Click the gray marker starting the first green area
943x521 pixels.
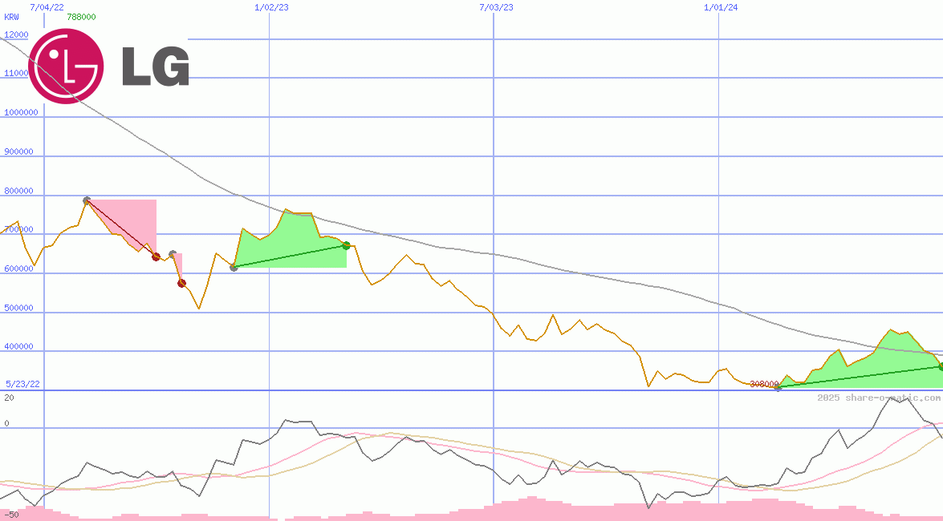234,268
